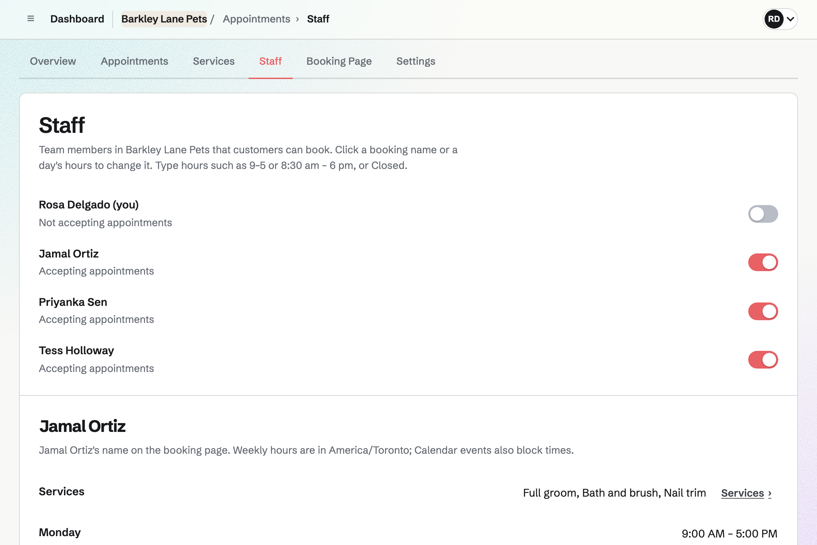Viewport: 817px width, 545px height.
Task: Switch to the Overview tab
Action: coord(53,61)
